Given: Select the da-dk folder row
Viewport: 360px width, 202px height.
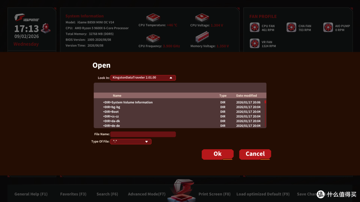Looking at the screenshot, I should coord(180,121).
